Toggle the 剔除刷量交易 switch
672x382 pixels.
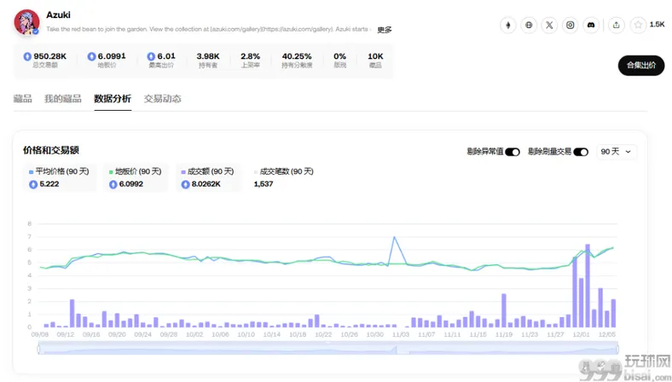click(581, 152)
